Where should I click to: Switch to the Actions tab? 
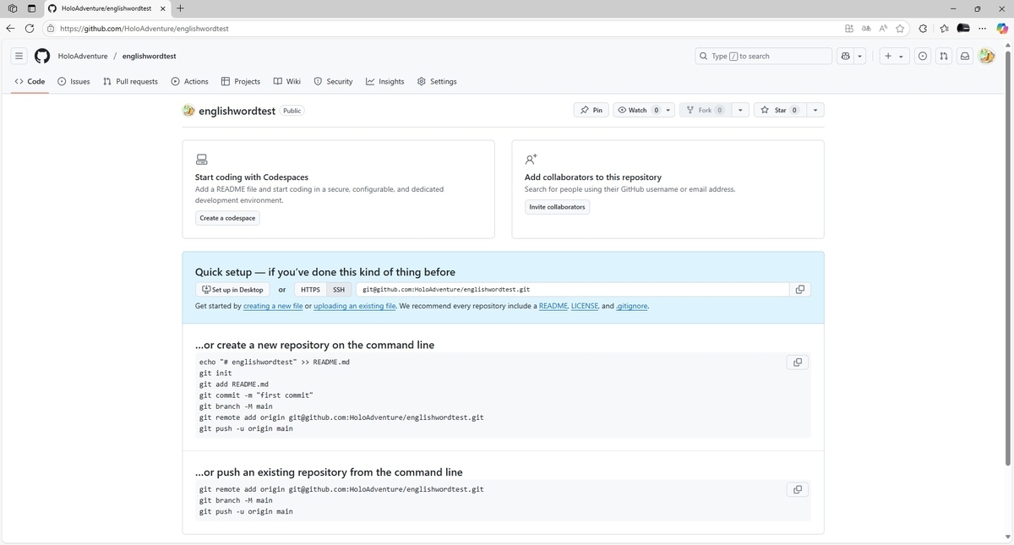189,81
